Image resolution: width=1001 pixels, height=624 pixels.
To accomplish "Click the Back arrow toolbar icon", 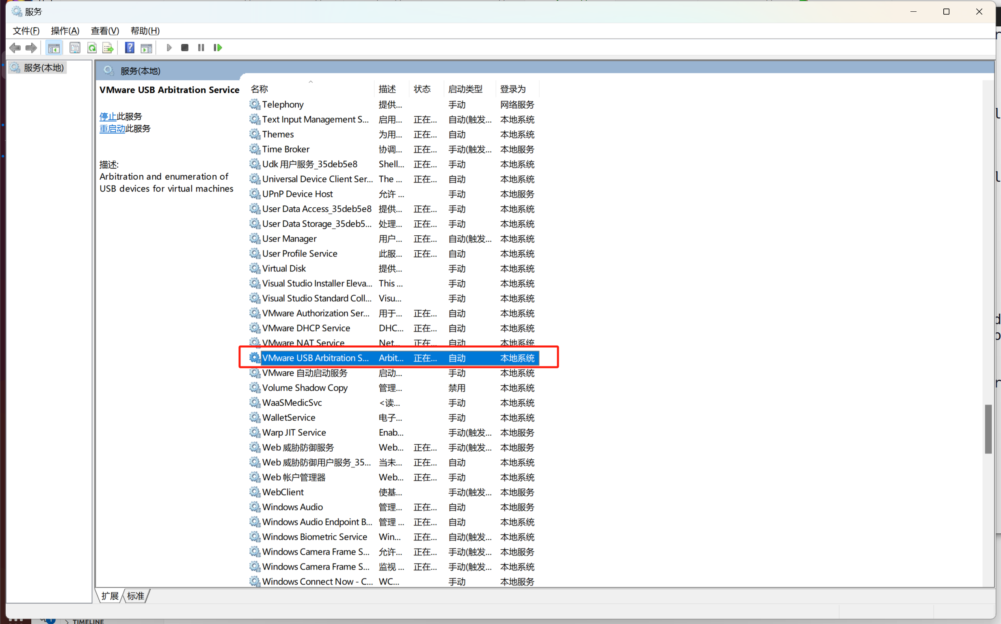I will [x=15, y=48].
